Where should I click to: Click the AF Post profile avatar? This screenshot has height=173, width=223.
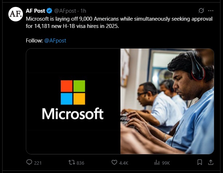(16, 14)
